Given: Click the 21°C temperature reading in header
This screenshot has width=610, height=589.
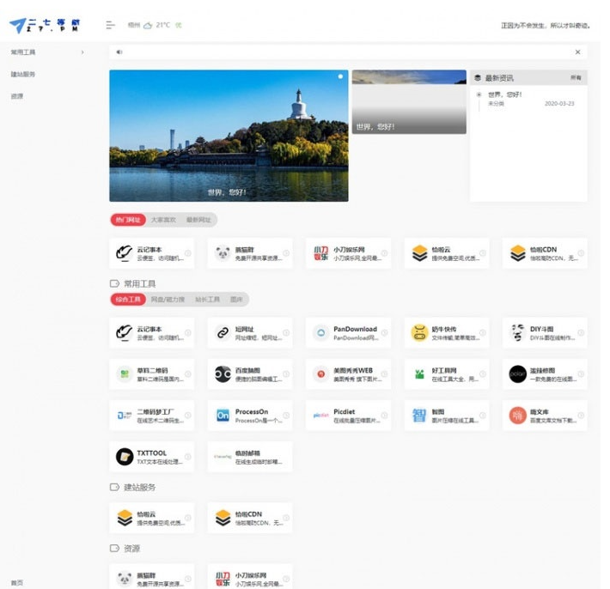Looking at the screenshot, I should 163,25.
